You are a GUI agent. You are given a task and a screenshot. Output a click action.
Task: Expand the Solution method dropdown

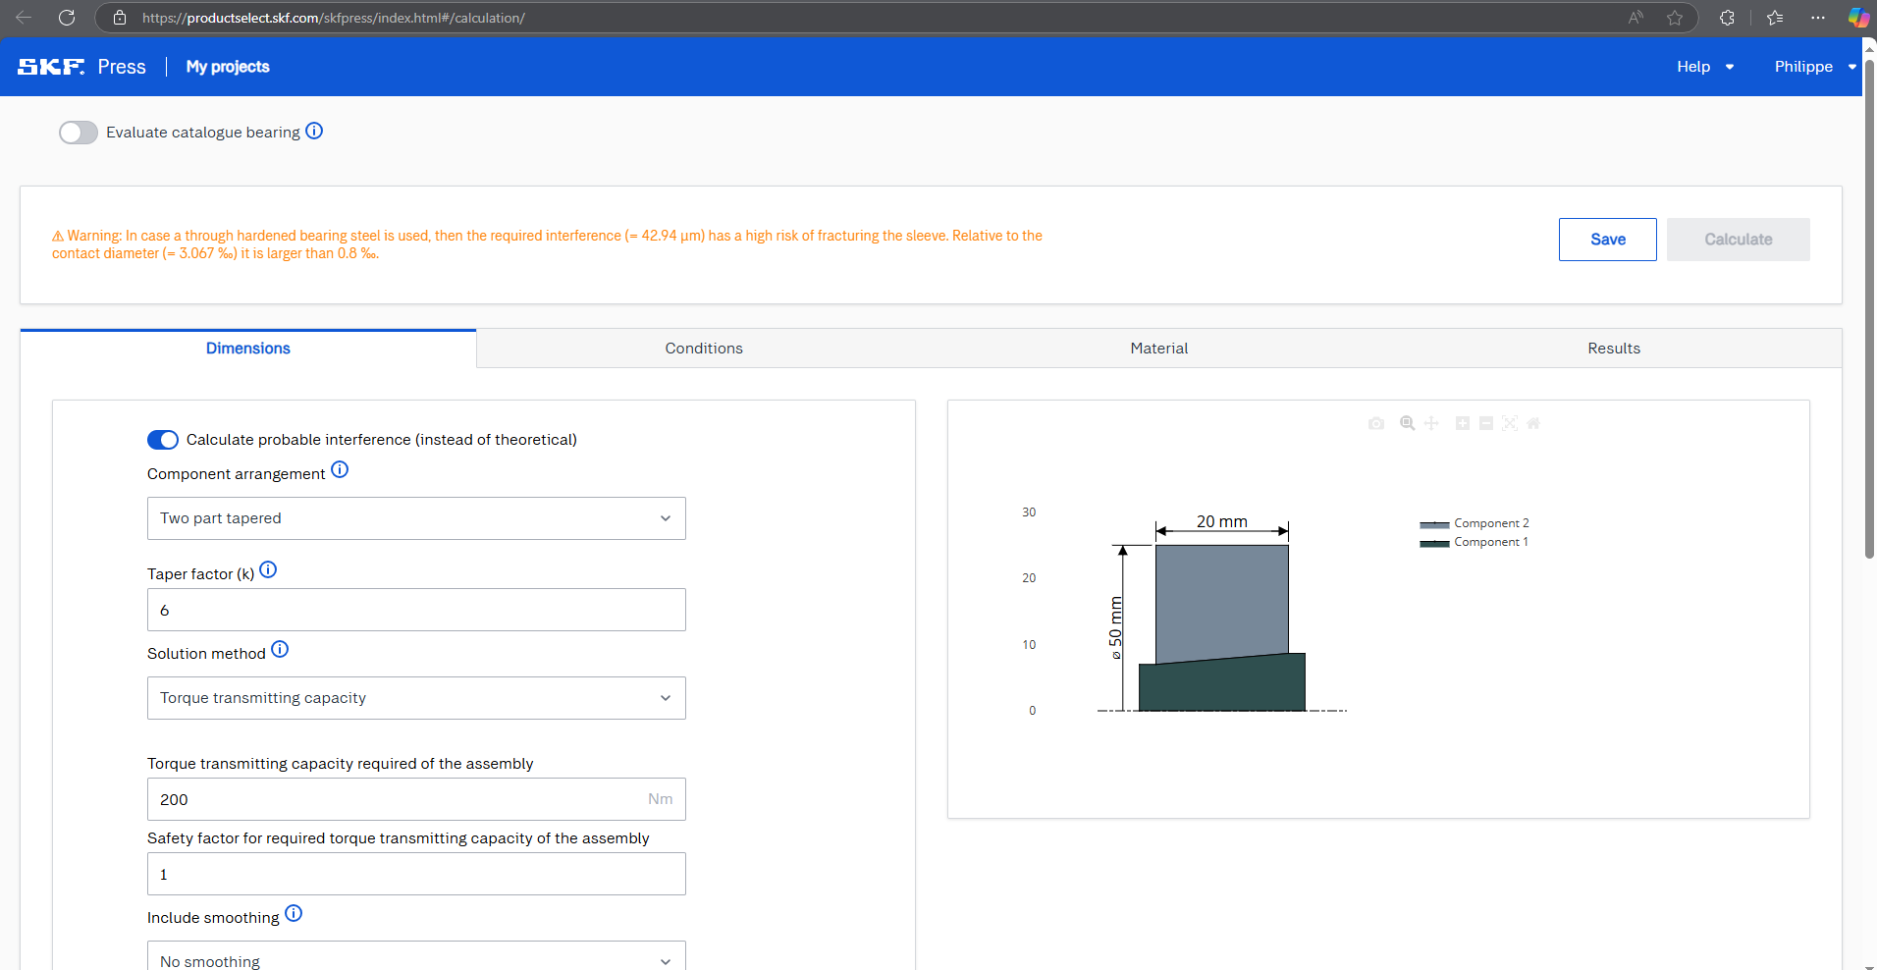click(x=416, y=698)
